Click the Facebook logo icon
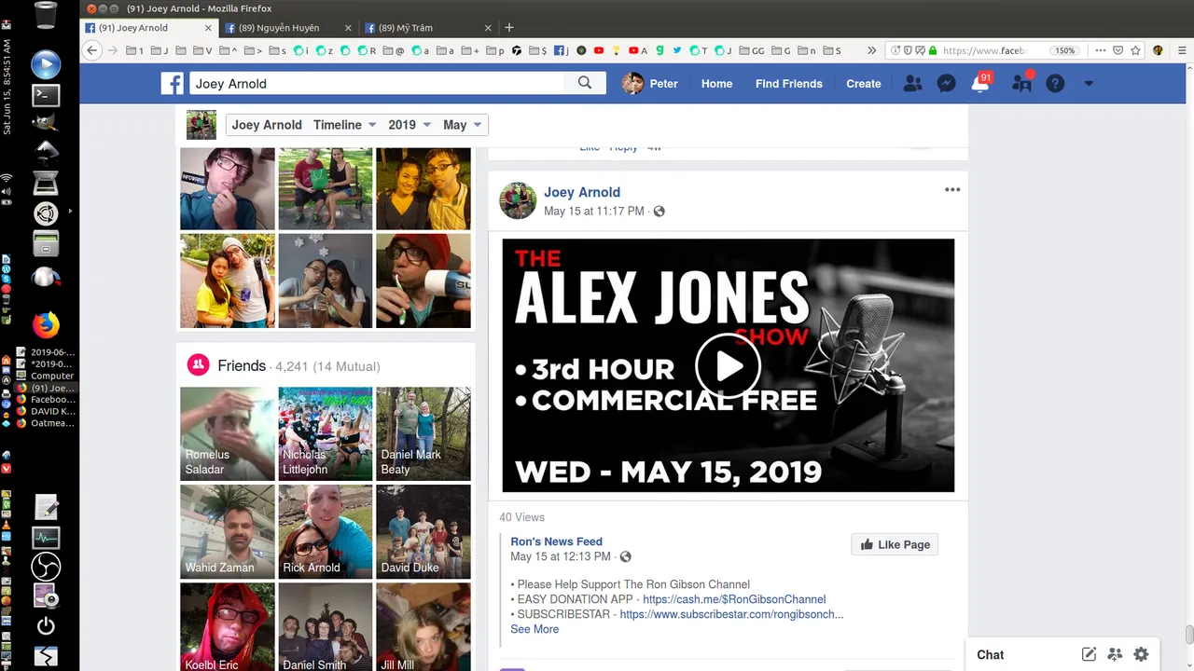Image resolution: width=1194 pixels, height=671 pixels. coord(172,83)
